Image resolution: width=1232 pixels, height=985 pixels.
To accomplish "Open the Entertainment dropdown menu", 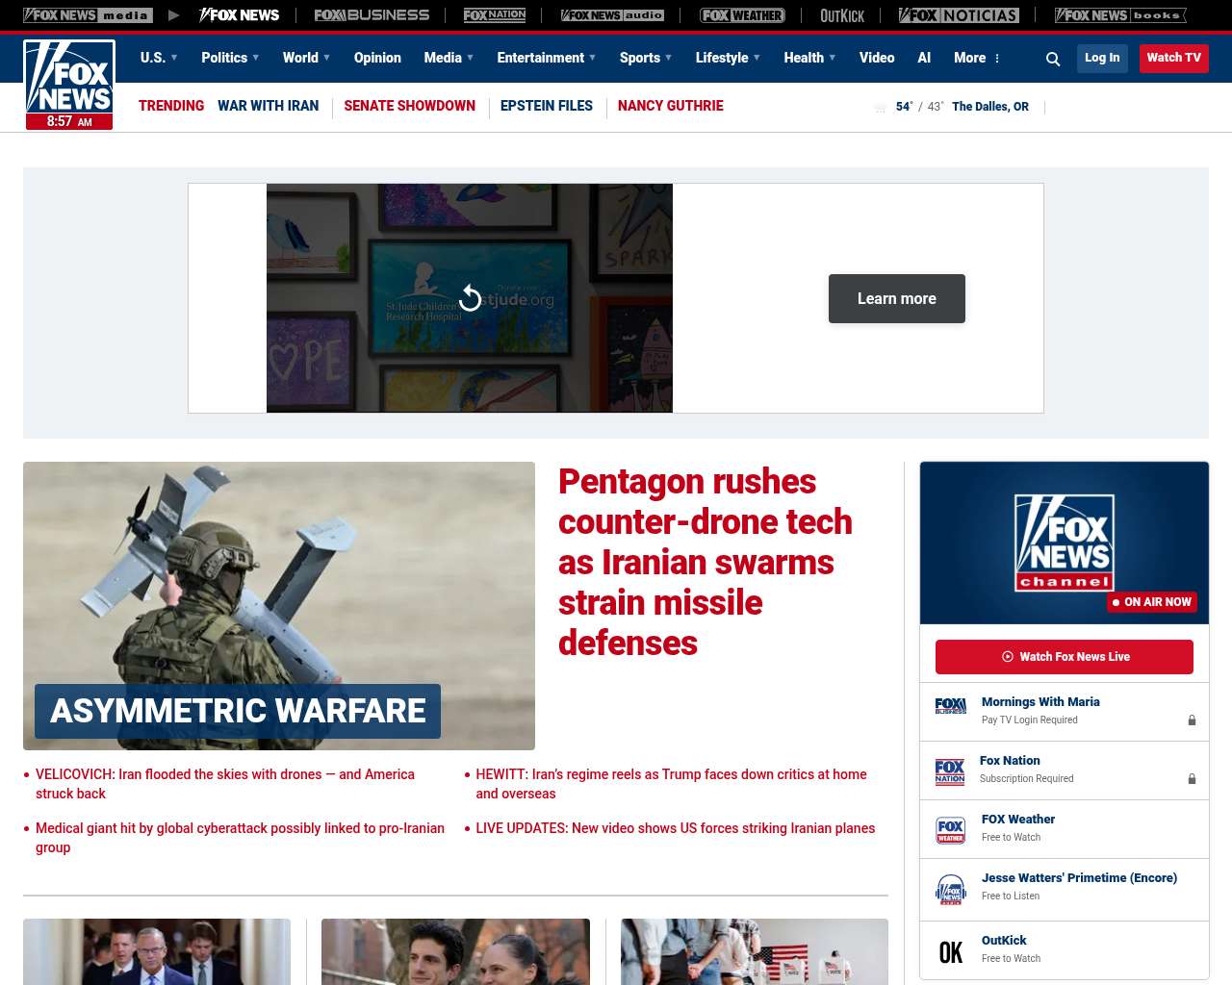I will click(x=546, y=58).
